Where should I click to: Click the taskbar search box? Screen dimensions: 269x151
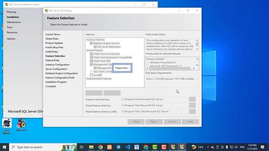pos(43,147)
